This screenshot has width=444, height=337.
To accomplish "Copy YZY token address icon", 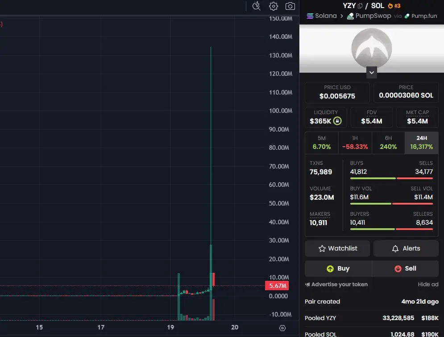I will click(360, 6).
